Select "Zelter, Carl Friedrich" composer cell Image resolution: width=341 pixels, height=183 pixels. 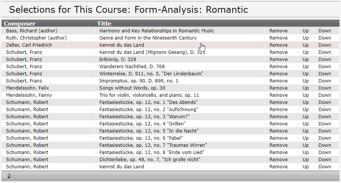[29, 45]
